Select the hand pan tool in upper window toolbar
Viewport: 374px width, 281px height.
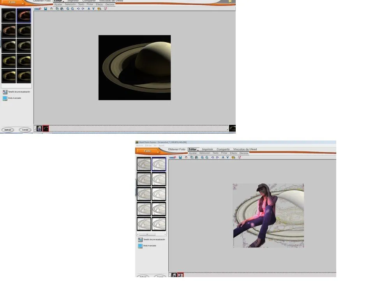pyautogui.click(x=51, y=9)
